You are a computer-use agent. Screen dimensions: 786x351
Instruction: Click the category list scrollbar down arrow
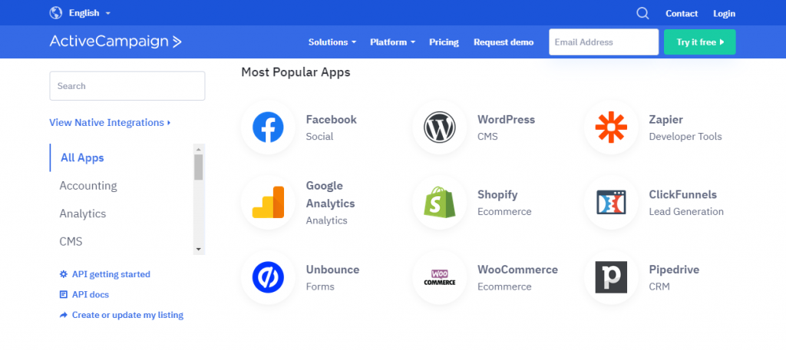(x=199, y=249)
